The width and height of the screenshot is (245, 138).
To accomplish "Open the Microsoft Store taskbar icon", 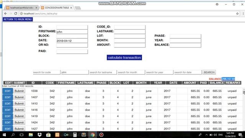I will click(48, 135).
